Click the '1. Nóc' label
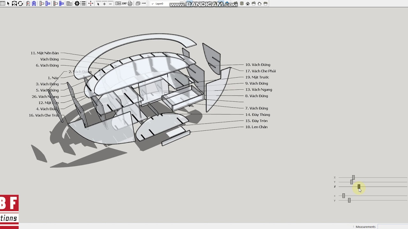Image resolution: width=408 pixels, height=229 pixels. pos(53,78)
